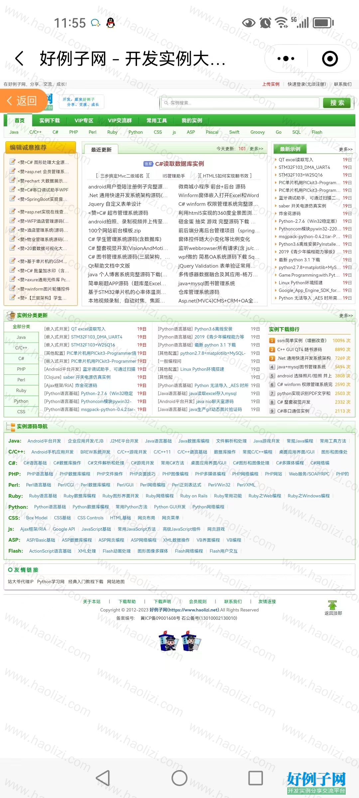This screenshot has height=798, width=359.
Task: Click 网站地图 in friend links
Action: click(x=116, y=582)
